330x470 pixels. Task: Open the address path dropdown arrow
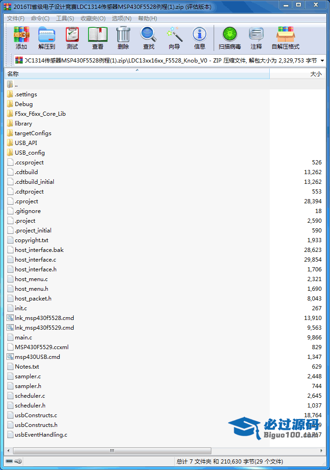tap(322, 61)
